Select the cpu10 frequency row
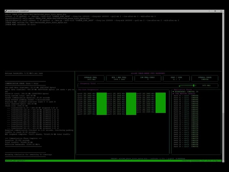229x172 pixels. (86, 114)
